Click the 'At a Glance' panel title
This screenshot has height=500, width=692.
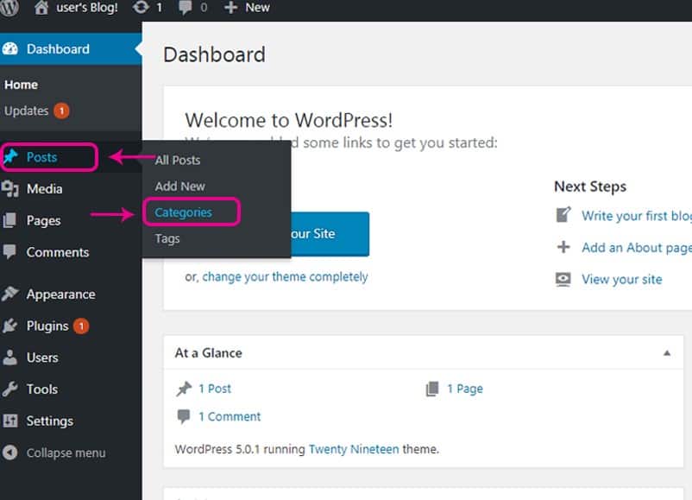click(x=208, y=353)
